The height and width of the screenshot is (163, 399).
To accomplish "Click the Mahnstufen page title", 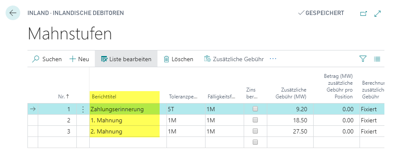I will [x=70, y=34].
